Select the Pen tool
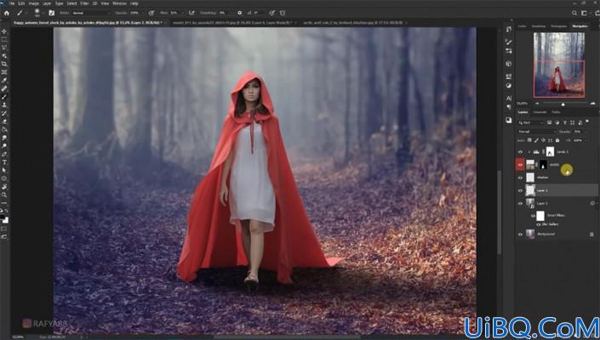The height and width of the screenshot is (340, 600). pyautogui.click(x=4, y=154)
